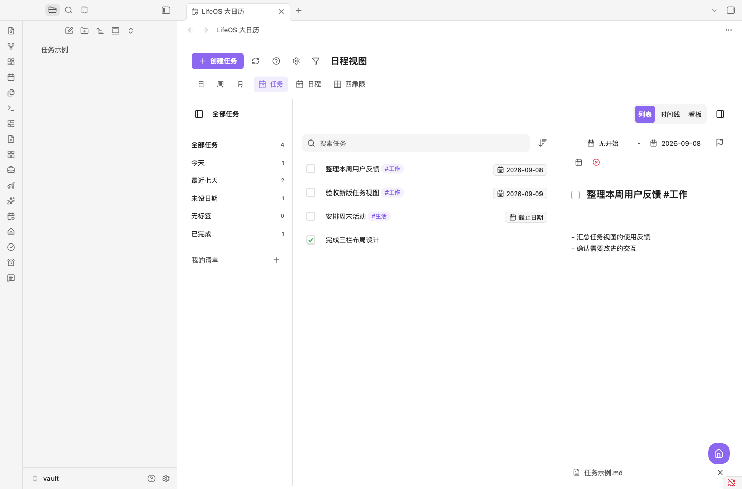The width and height of the screenshot is (742, 489).
Task: Toggle task list sidebar next to 全部任务 header
Action: (199, 114)
